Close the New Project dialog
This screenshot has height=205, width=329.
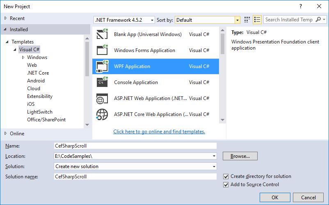(319, 6)
